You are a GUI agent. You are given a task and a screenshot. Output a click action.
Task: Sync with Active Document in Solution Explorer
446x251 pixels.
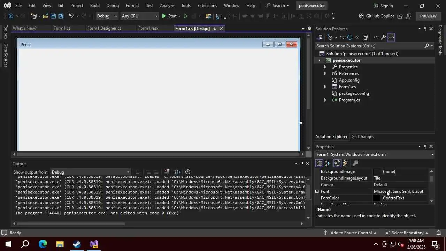coord(342,37)
